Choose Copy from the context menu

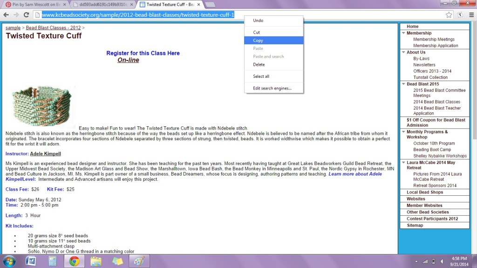coord(258,41)
